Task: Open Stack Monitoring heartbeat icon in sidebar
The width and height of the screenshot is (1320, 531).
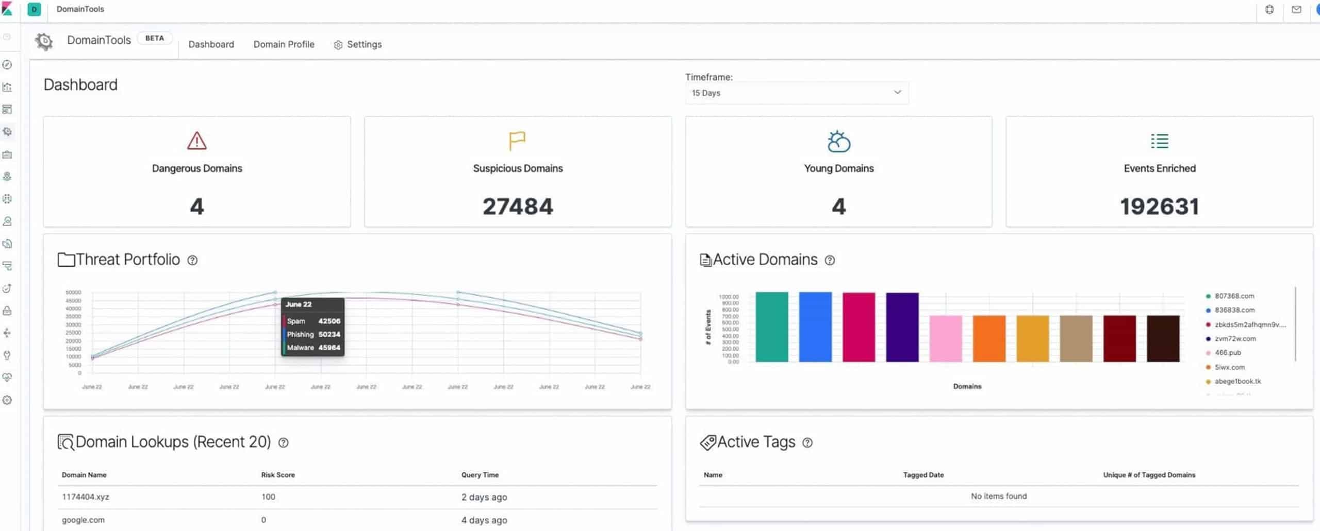Action: 7,378
